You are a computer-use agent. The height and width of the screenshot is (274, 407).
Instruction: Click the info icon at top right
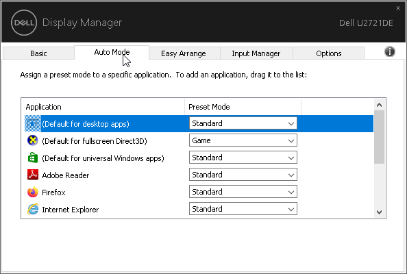click(390, 51)
